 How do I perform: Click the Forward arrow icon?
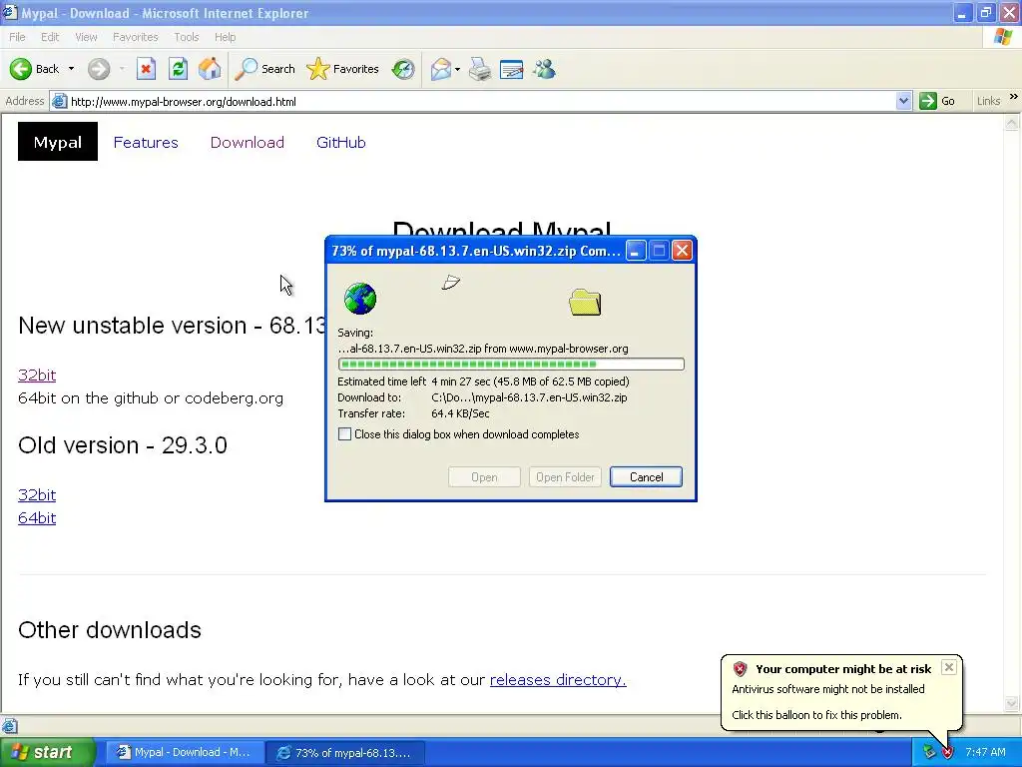pyautogui.click(x=99, y=69)
